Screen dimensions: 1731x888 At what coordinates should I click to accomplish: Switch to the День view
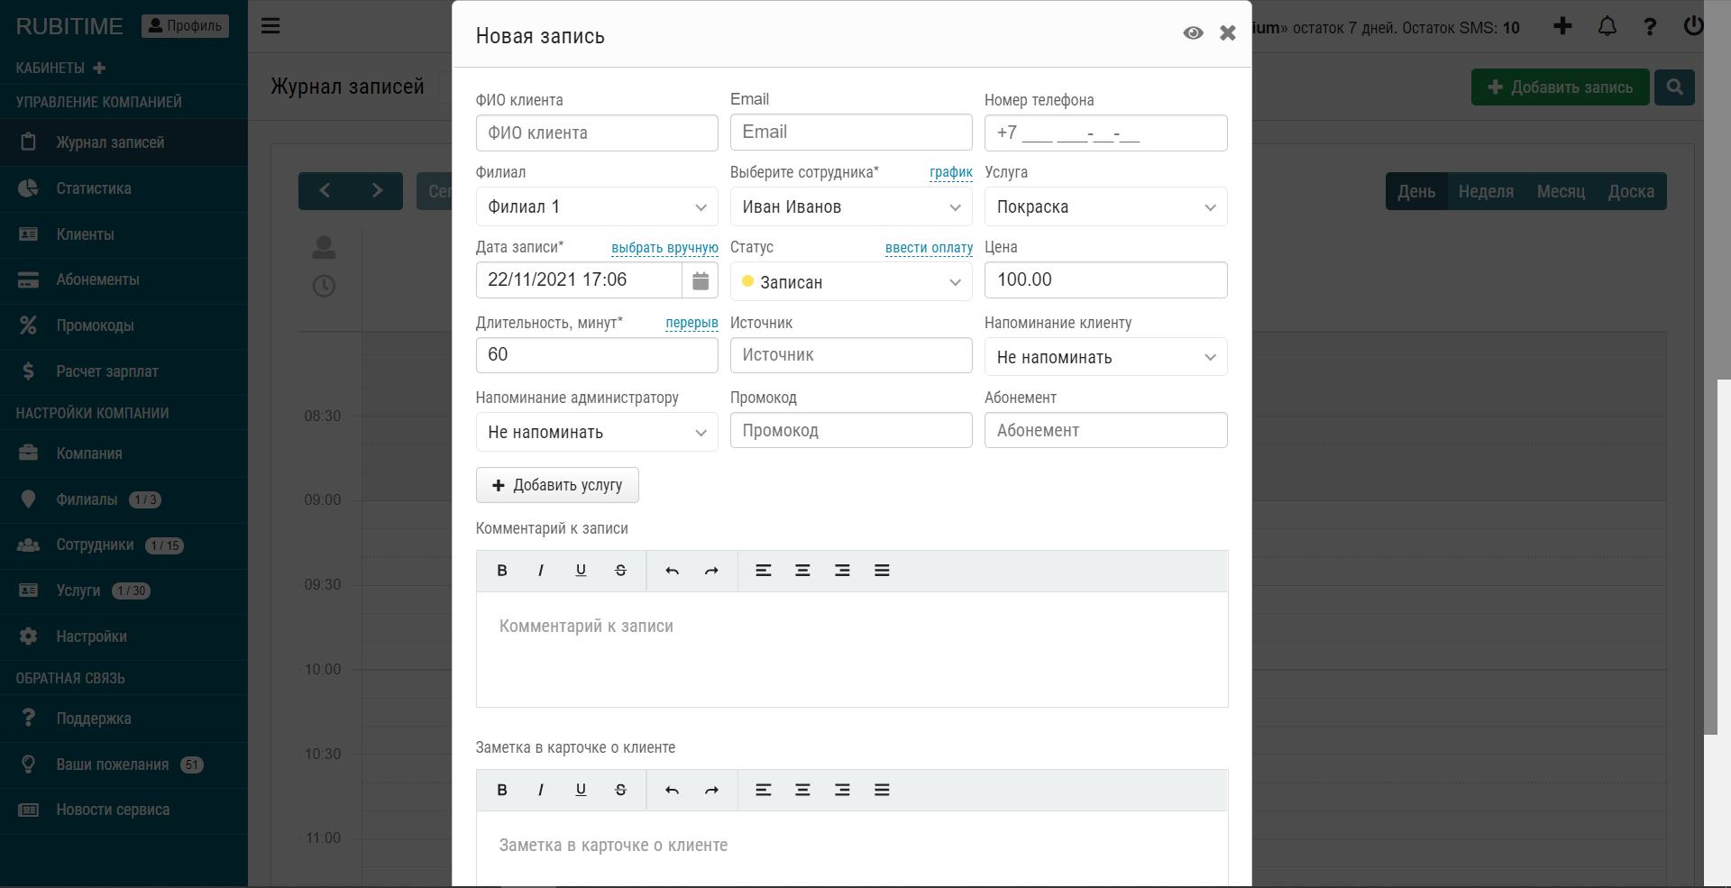pos(1416,191)
